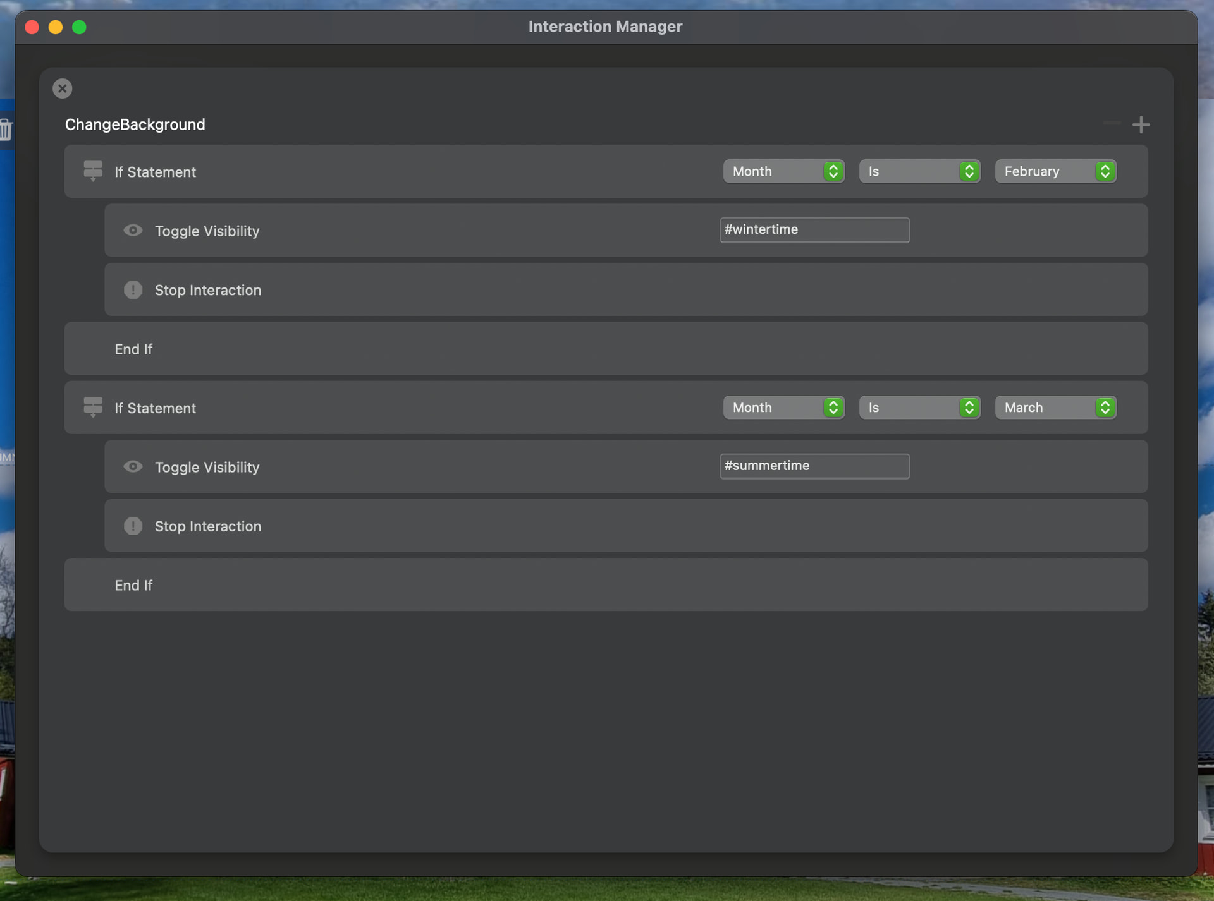Click the first Stop Interaction warning icon

[133, 290]
